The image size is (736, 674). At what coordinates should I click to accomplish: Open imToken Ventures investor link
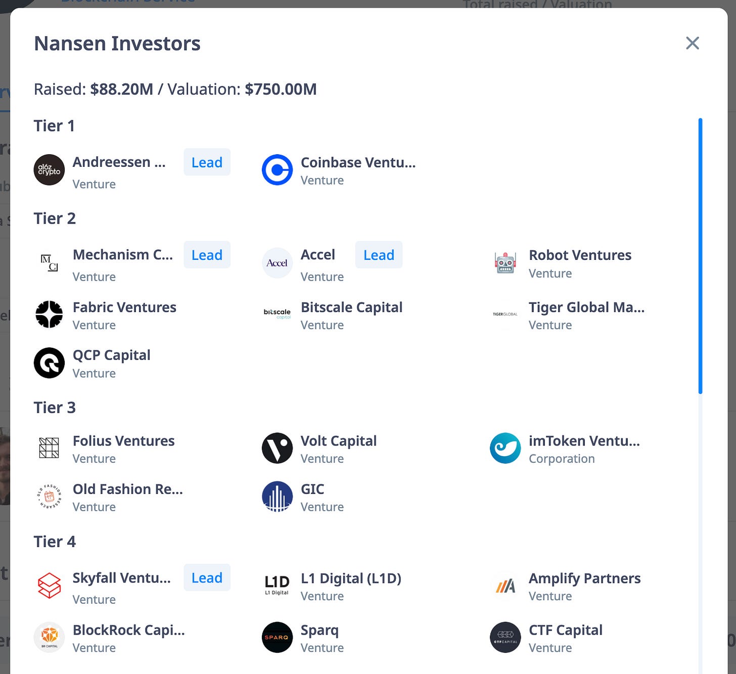pyautogui.click(x=584, y=440)
